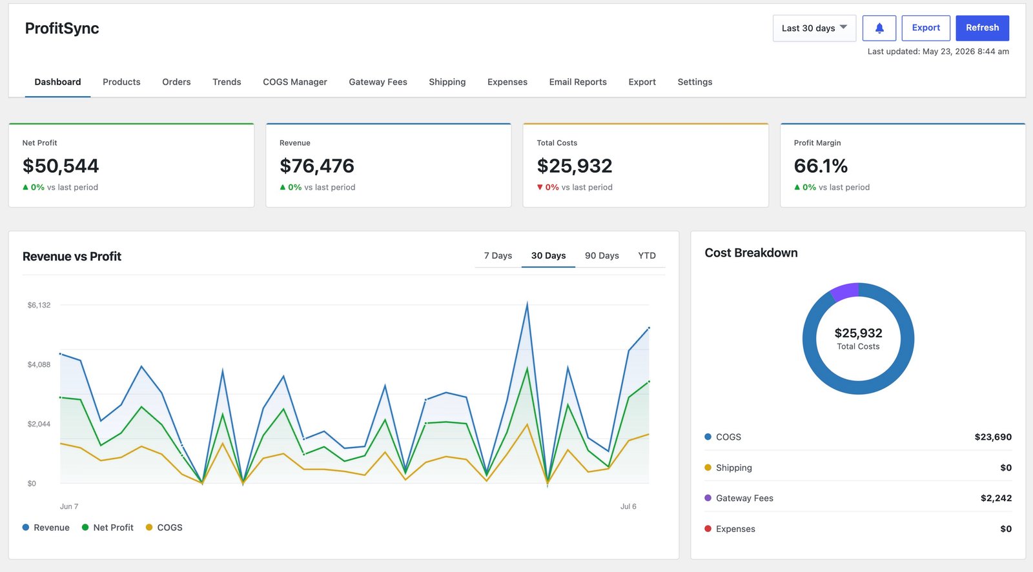Go to the Expenses tab

[507, 82]
